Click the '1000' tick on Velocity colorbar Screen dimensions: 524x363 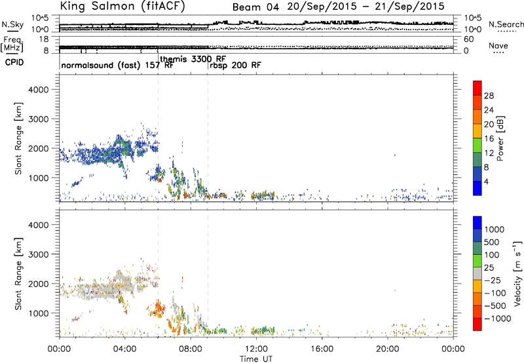click(x=495, y=229)
